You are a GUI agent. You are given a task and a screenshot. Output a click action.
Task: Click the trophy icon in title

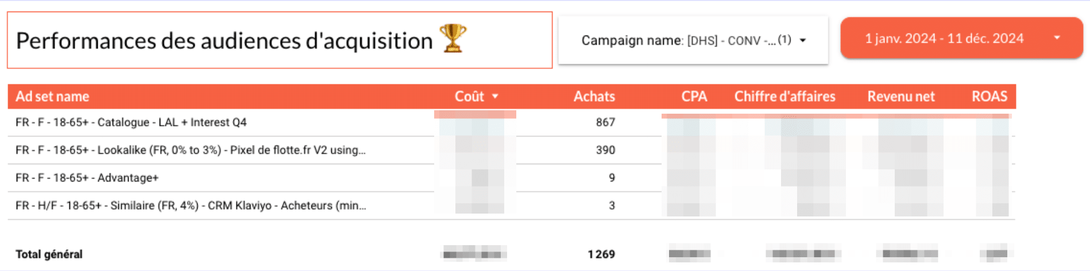click(x=453, y=38)
